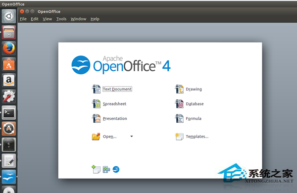297x193 pixels.
Task: Click the OpenOffice info icon at bottom
Action: (116, 169)
